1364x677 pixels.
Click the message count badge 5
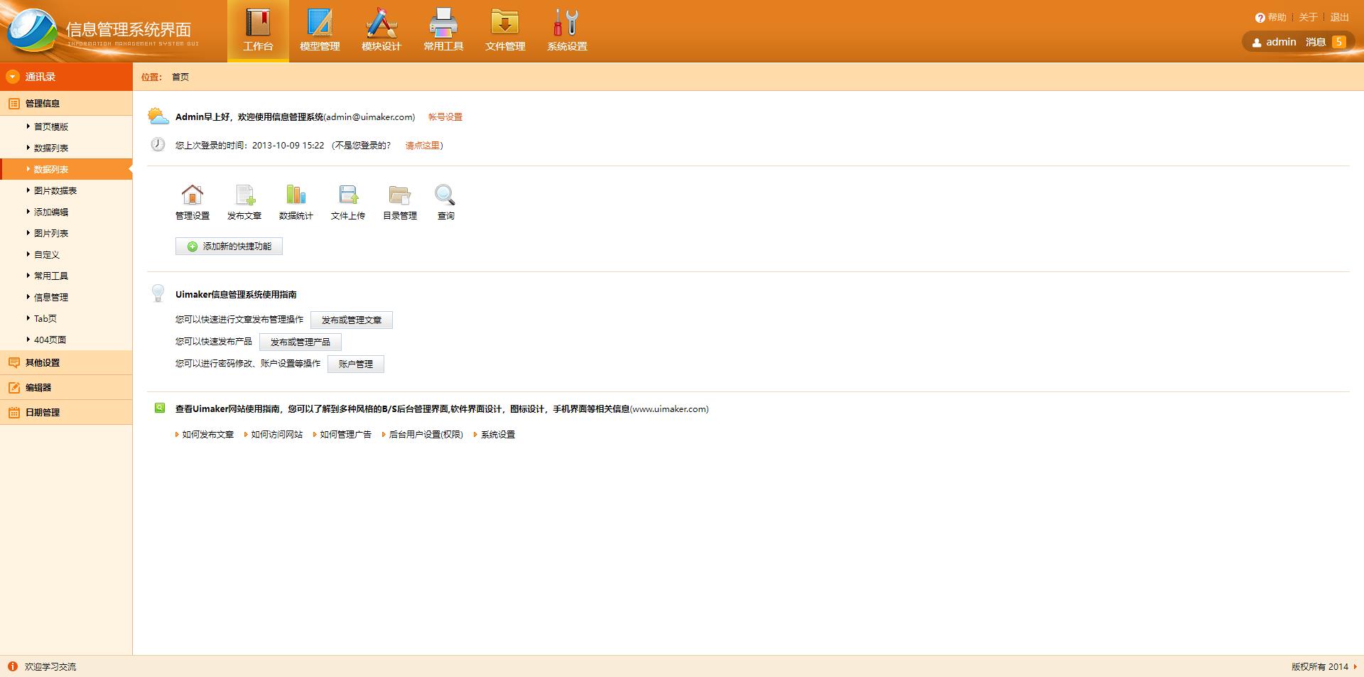click(1339, 42)
